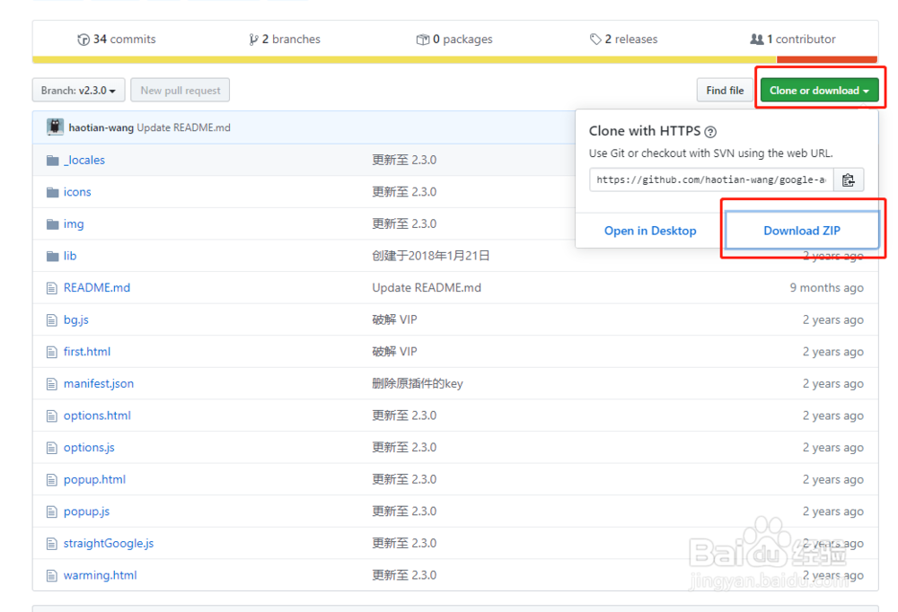This screenshot has width=898, height=612.
Task: Click the language color bar
Action: point(455,59)
